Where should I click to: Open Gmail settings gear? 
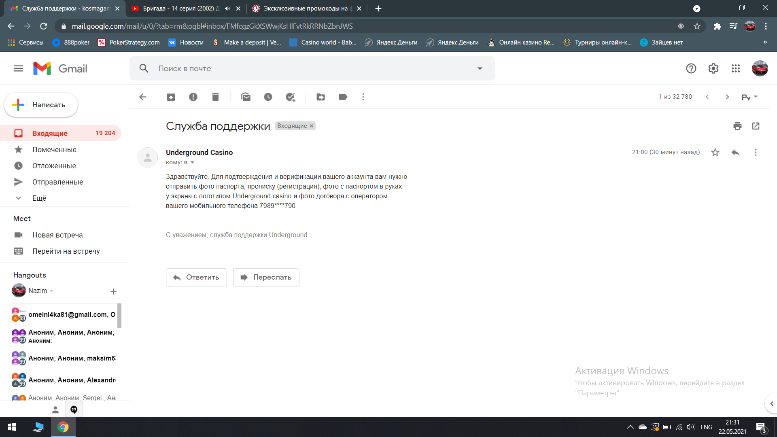713,69
